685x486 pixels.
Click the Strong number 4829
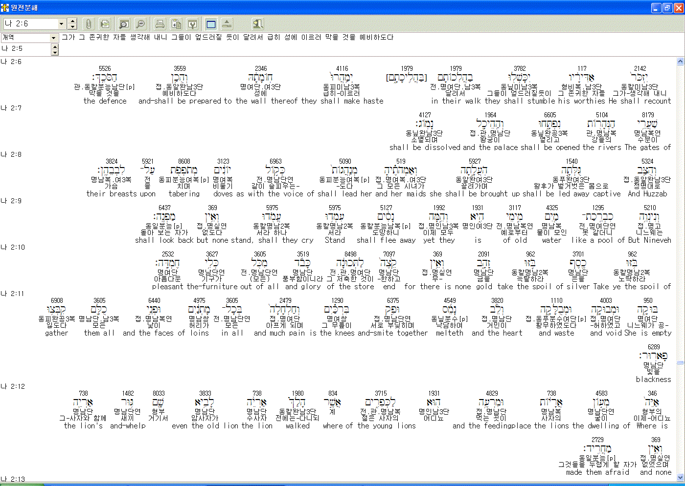click(x=492, y=394)
